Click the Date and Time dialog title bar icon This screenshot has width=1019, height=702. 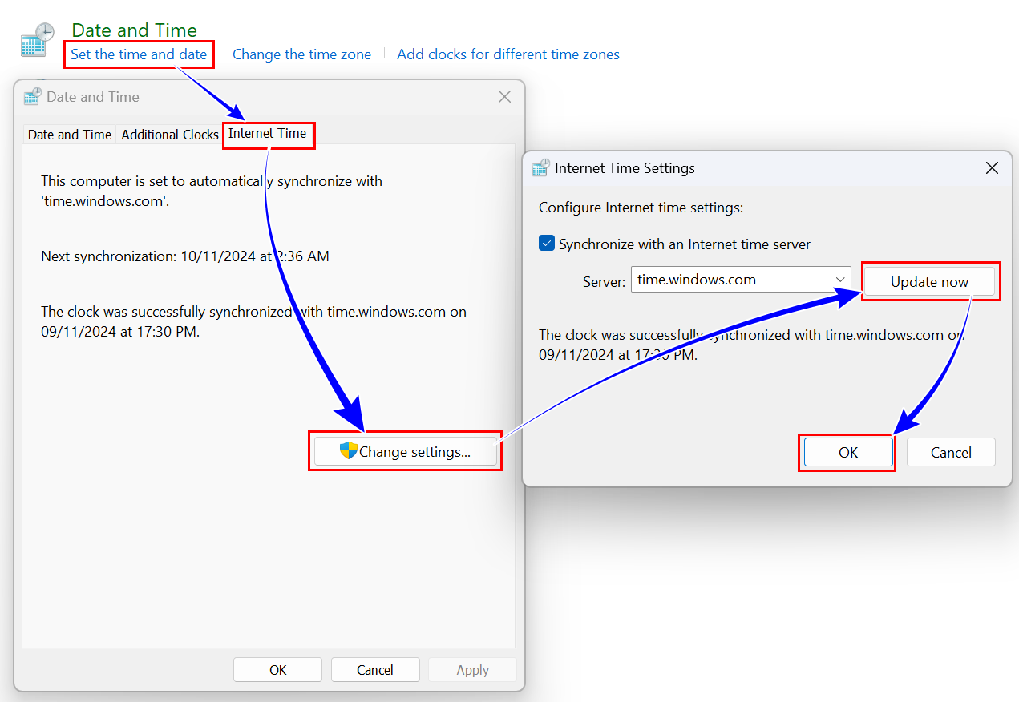coord(33,97)
